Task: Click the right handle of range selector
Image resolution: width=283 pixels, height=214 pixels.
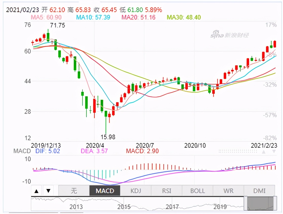Action: click(x=275, y=203)
